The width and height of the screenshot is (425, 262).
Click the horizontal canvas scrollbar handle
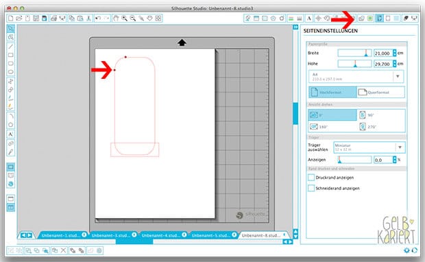(134, 241)
